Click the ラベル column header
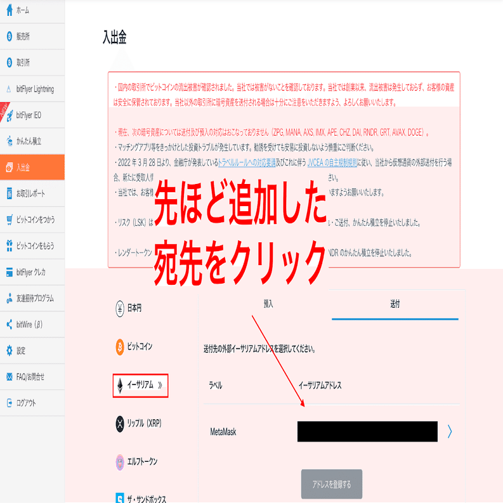This screenshot has height=503, width=503. click(215, 385)
